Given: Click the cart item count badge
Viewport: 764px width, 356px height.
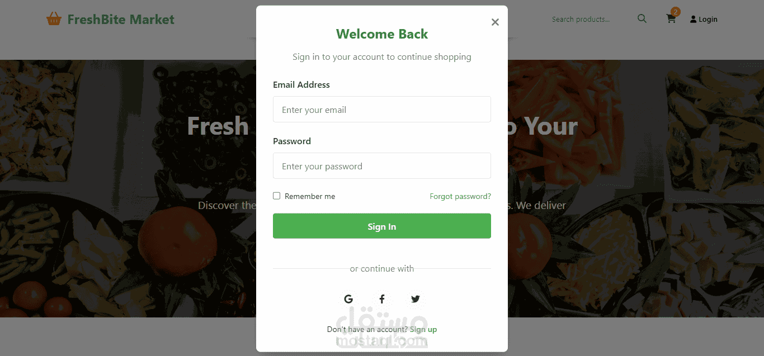Looking at the screenshot, I should [676, 12].
